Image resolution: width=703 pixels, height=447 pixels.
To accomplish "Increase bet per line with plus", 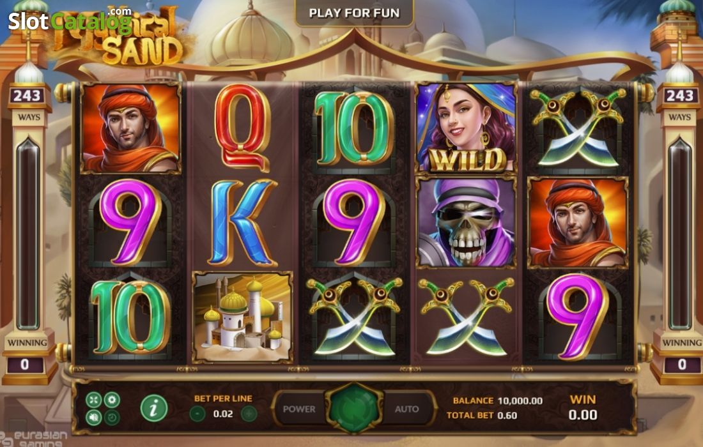I will coord(249,414).
